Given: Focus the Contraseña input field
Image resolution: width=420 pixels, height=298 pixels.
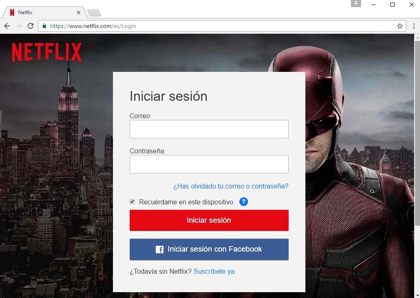Looking at the screenshot, I should pyautogui.click(x=209, y=164).
